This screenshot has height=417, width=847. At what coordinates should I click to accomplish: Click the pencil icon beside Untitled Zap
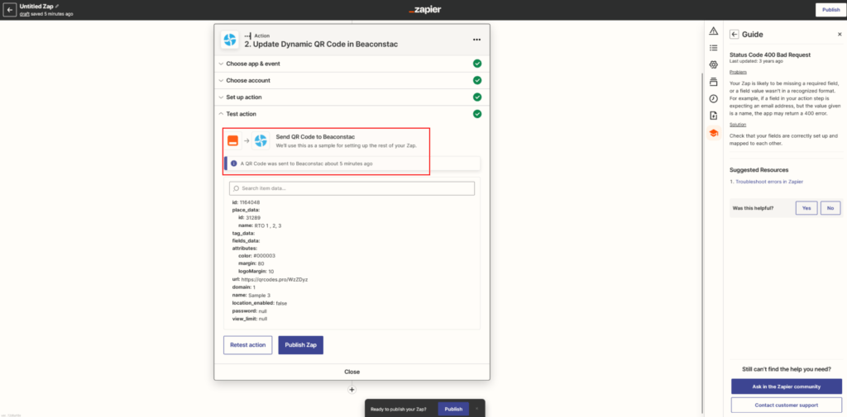(57, 6)
